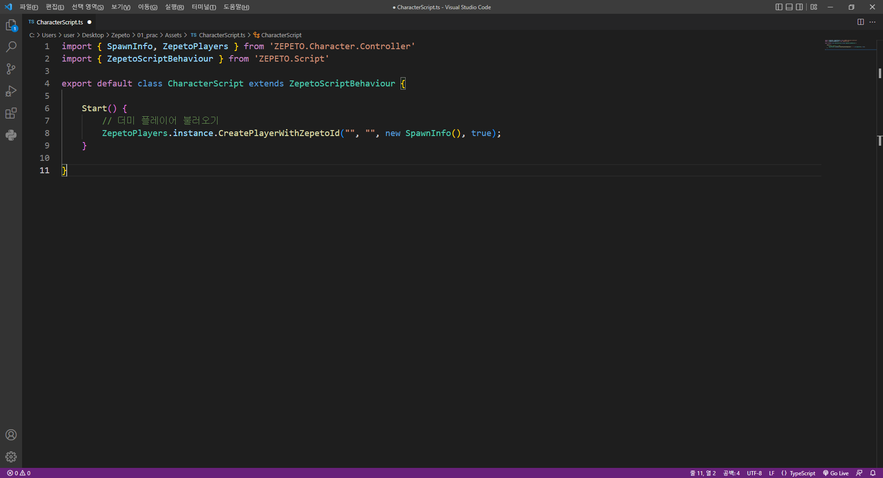Click line number 4 in gutter
The height and width of the screenshot is (478, 883).
[47, 84]
